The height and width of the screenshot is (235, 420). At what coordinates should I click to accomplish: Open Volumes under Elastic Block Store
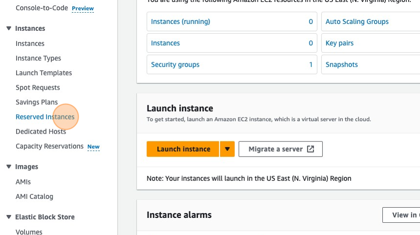(x=29, y=232)
